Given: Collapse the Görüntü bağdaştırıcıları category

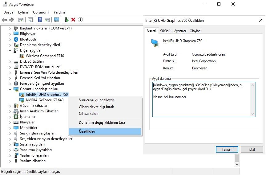Looking at the screenshot, I should (10, 89).
